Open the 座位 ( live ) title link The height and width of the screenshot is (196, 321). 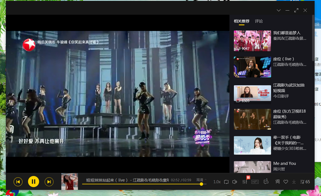pyautogui.click(x=283, y=59)
